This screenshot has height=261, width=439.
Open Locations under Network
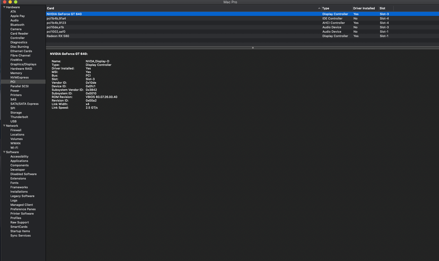pyautogui.click(x=17, y=134)
